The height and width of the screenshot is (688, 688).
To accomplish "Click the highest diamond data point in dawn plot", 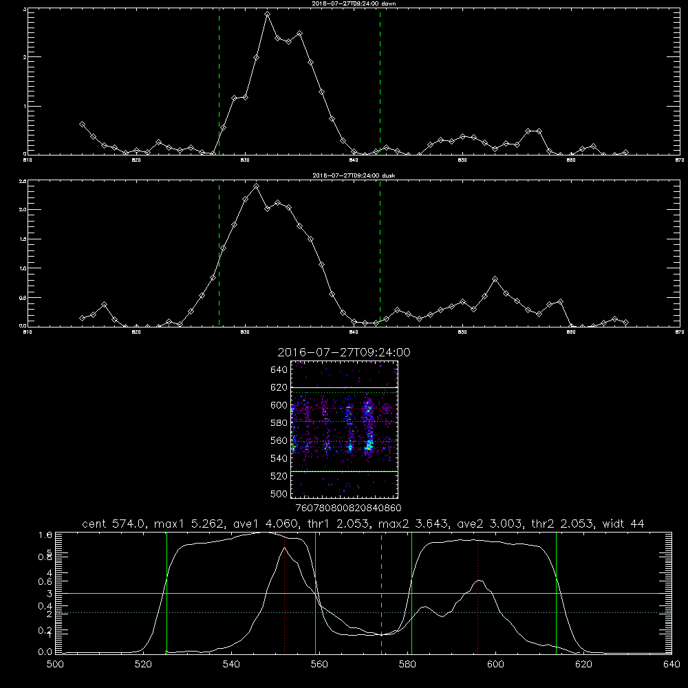I will [x=267, y=14].
